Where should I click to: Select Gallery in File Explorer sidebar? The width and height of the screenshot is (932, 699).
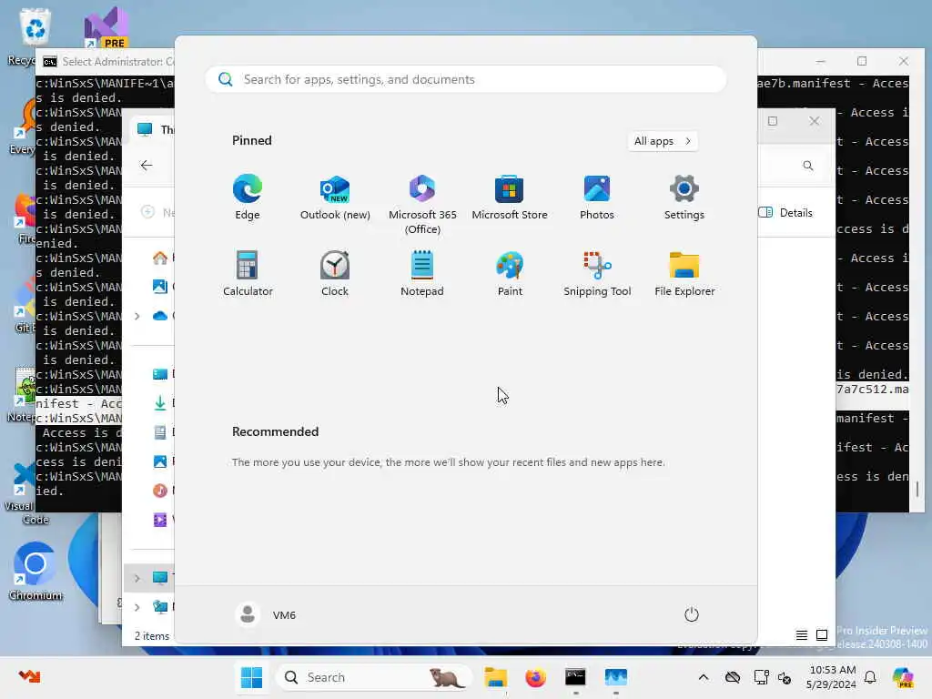click(160, 287)
